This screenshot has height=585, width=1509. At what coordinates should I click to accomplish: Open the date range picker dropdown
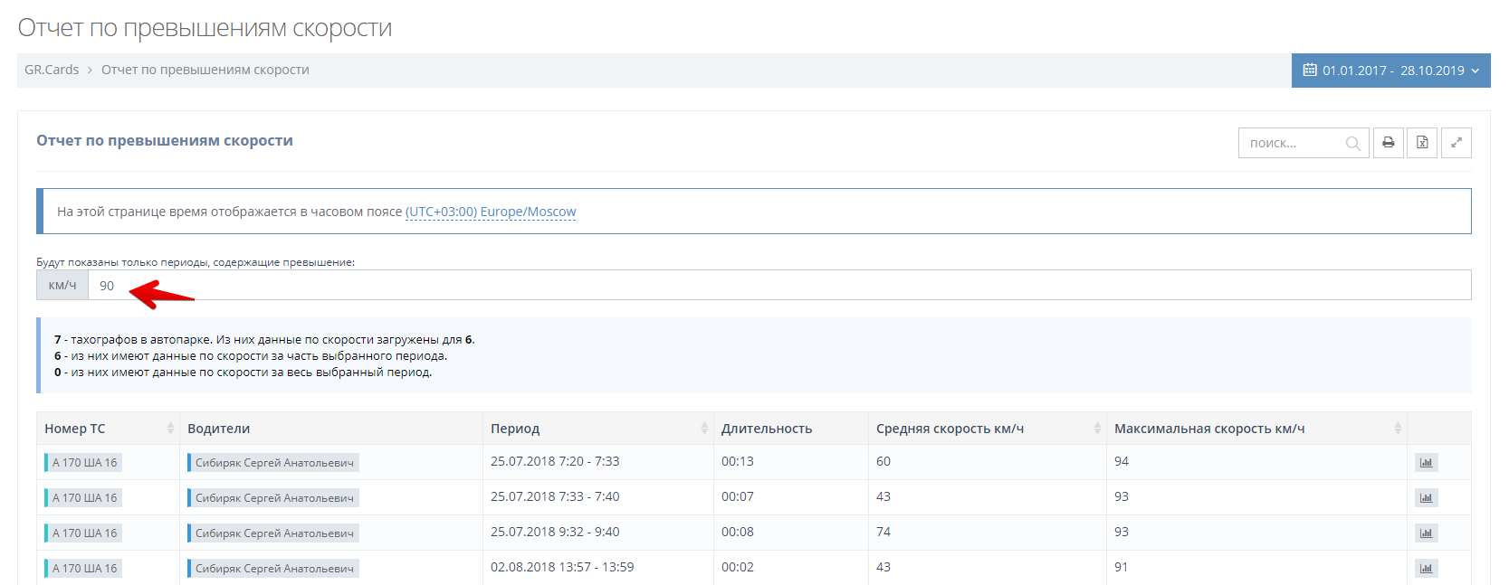(x=1390, y=71)
